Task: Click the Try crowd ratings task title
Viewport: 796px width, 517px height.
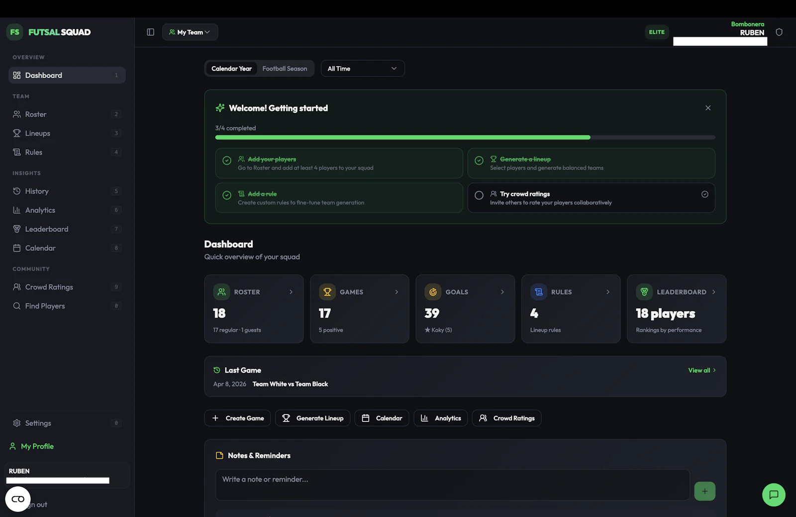Action: coord(525,194)
